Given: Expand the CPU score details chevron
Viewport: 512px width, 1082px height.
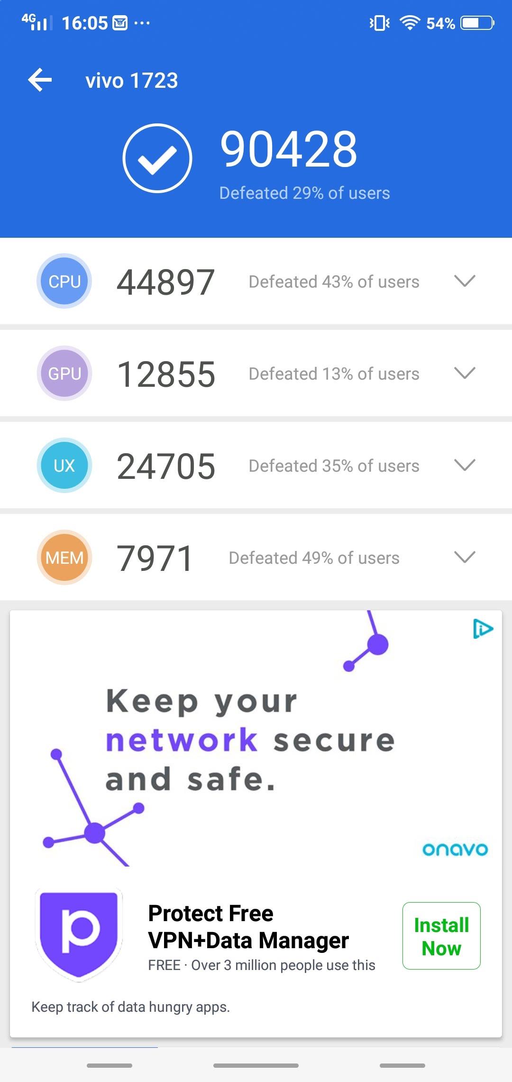Looking at the screenshot, I should pyautogui.click(x=465, y=281).
